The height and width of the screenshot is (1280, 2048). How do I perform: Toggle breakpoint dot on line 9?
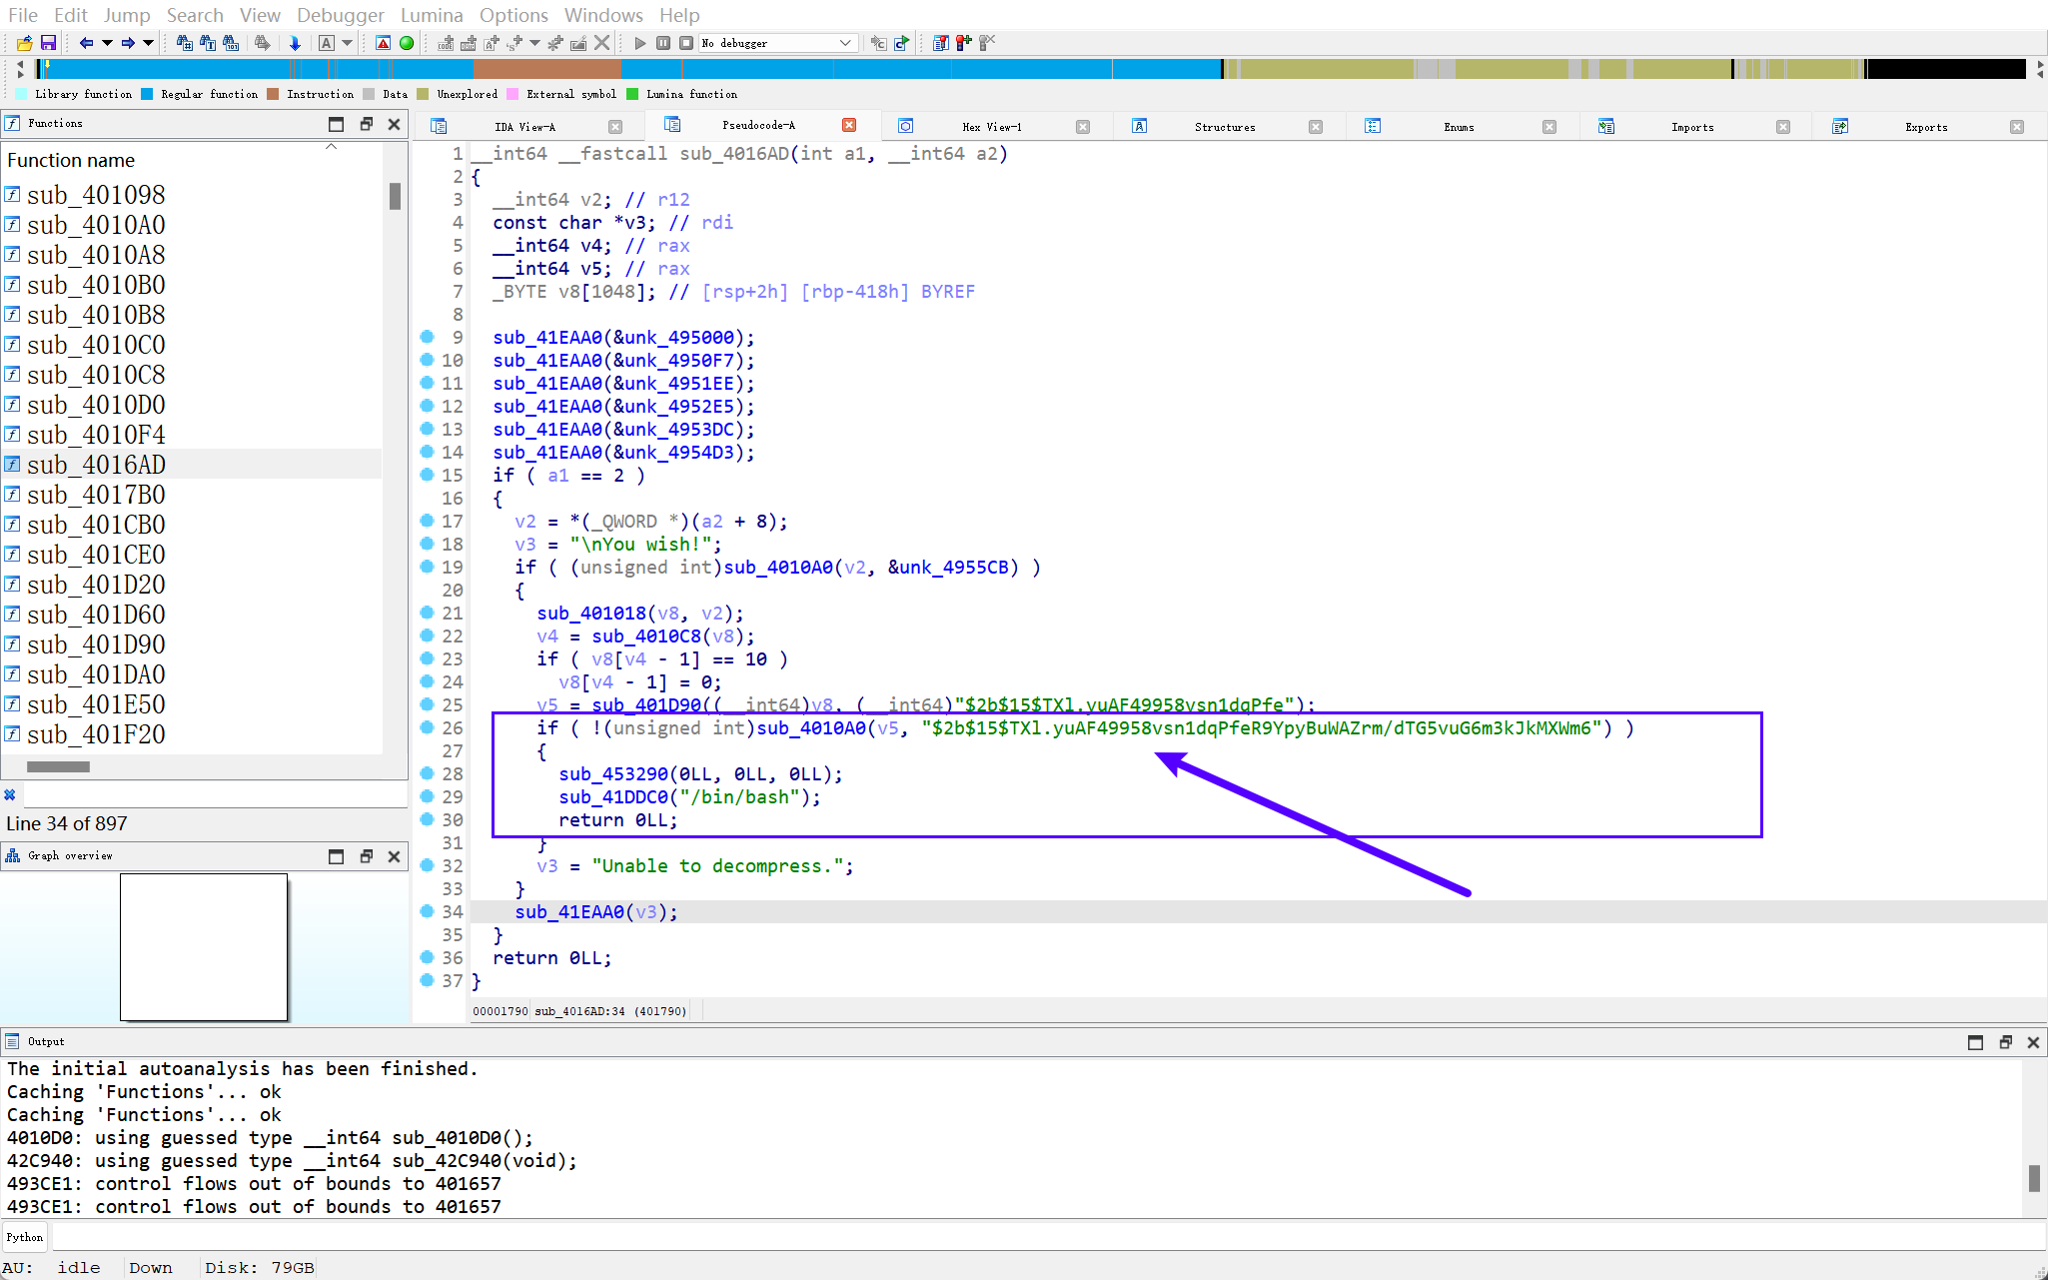(427, 337)
